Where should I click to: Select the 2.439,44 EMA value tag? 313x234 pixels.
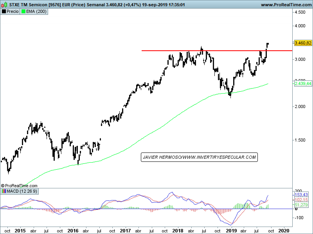point(303,83)
